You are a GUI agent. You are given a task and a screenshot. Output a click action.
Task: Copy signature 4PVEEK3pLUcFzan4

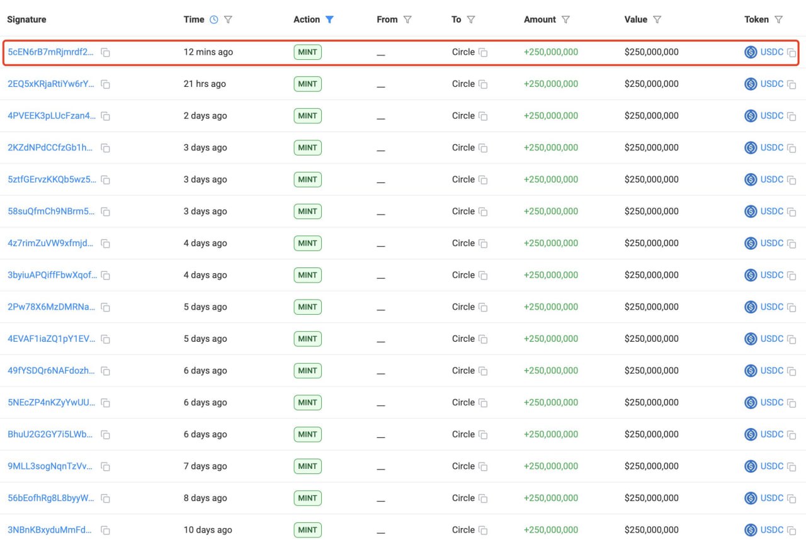tap(106, 116)
